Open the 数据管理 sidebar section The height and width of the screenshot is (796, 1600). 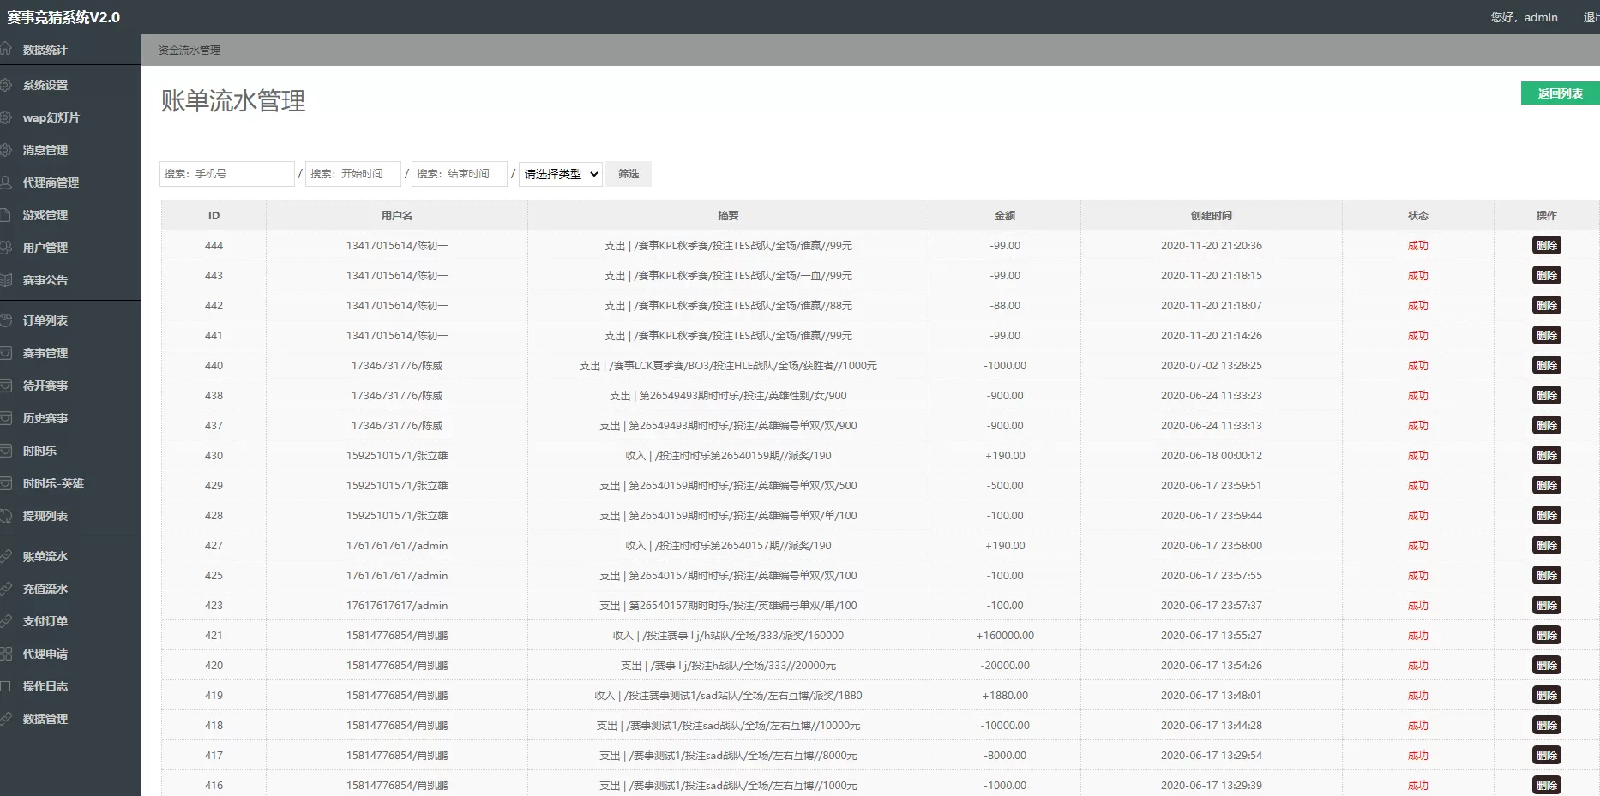coord(45,719)
